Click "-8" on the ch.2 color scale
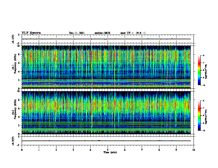This screenshot has height=168, width=218. click(203, 116)
